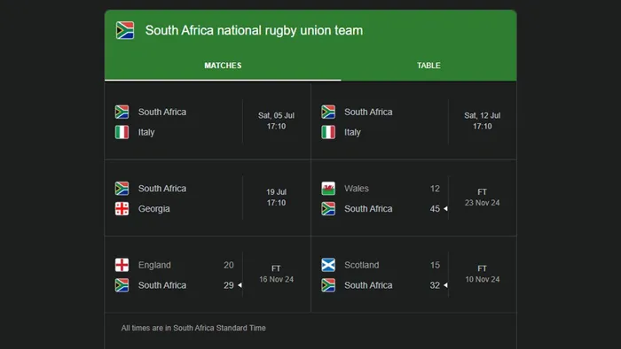The image size is (621, 349).
Task: Open the Wales 12–45 result from 23 Nov 24
Action: point(414,198)
